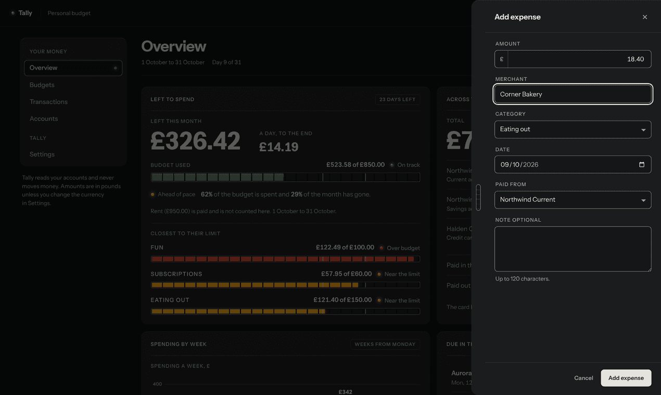Image resolution: width=661 pixels, height=395 pixels.
Task: Expand the Category dropdown showing Eating out
Action: [573, 129]
